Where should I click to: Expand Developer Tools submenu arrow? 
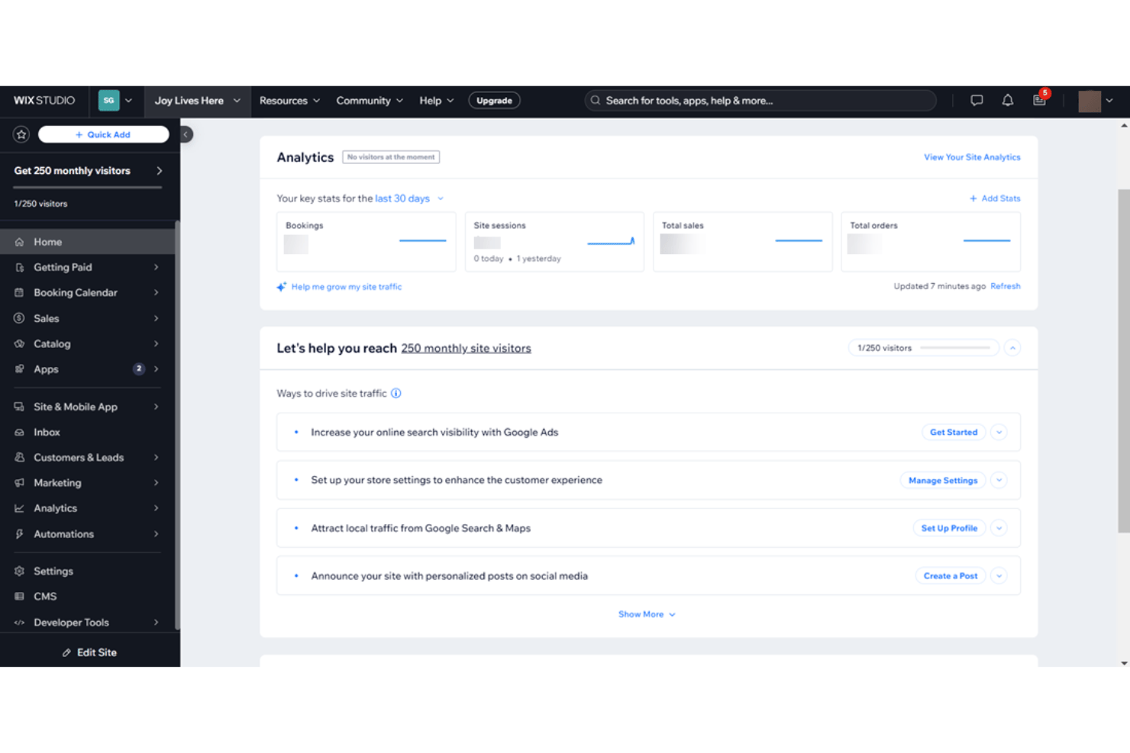pyautogui.click(x=156, y=623)
